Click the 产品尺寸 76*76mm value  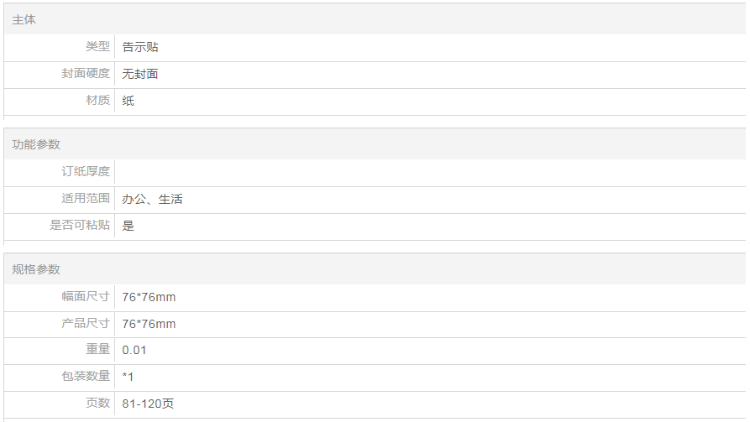click(149, 324)
